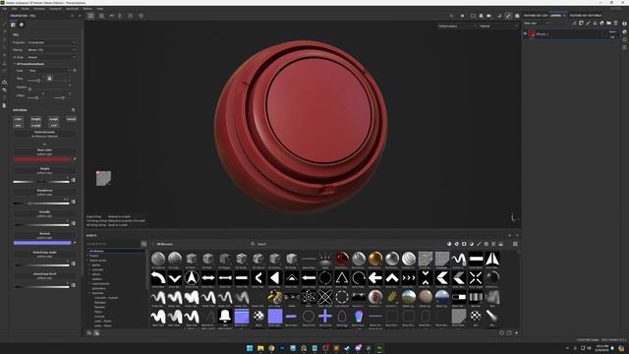Image resolution: width=629 pixels, height=354 pixels.
Task: Select the gold sphere material thumbnail
Action: tap(375, 259)
